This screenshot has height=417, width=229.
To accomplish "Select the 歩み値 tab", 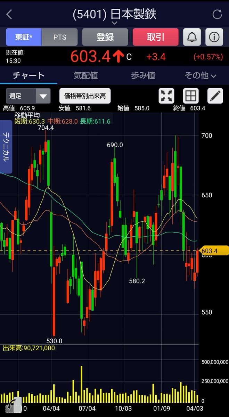I will 143,75.
